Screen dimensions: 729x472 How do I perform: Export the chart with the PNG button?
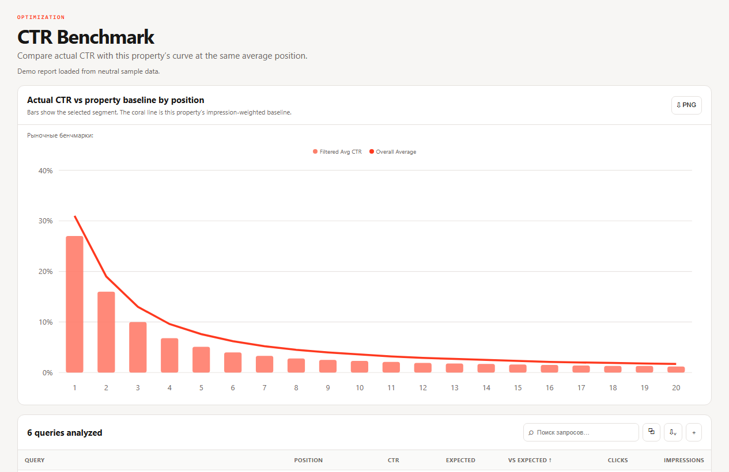coord(686,105)
